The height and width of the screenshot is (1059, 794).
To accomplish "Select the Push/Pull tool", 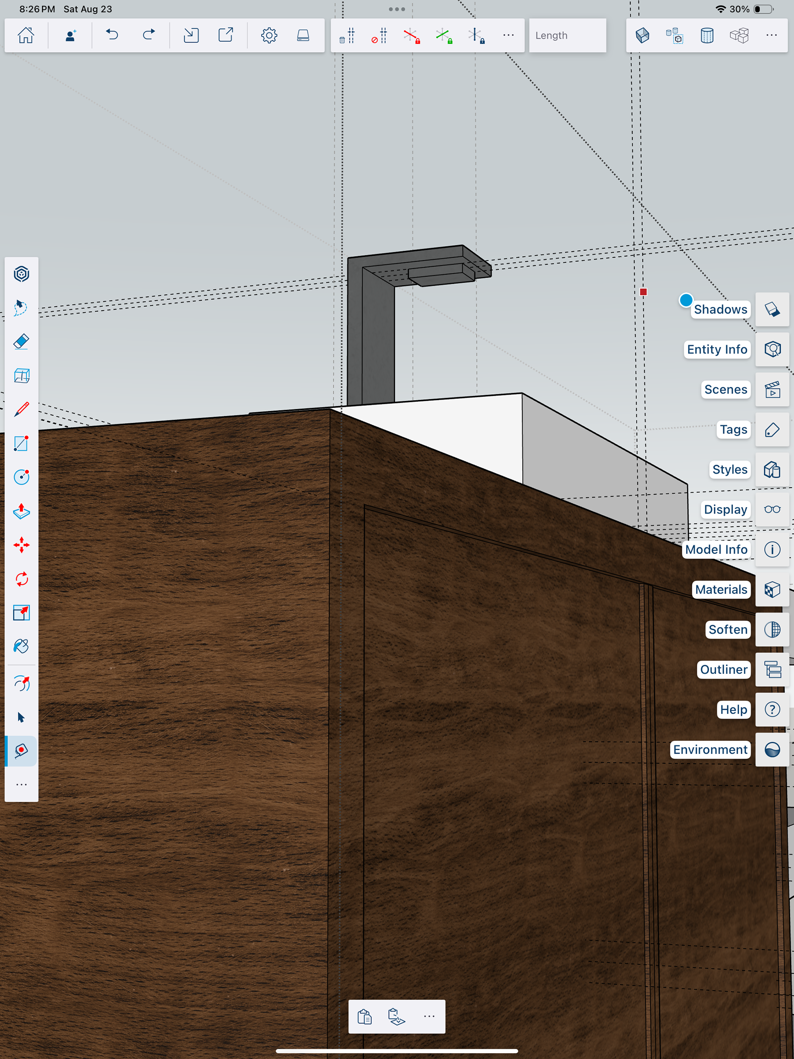I will coord(22,511).
